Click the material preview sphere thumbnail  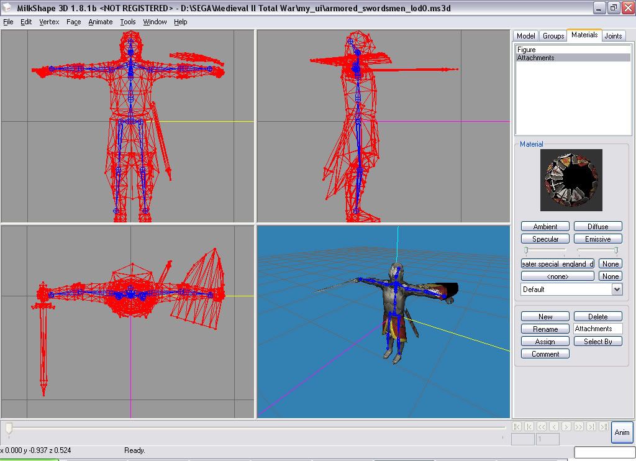(571, 180)
